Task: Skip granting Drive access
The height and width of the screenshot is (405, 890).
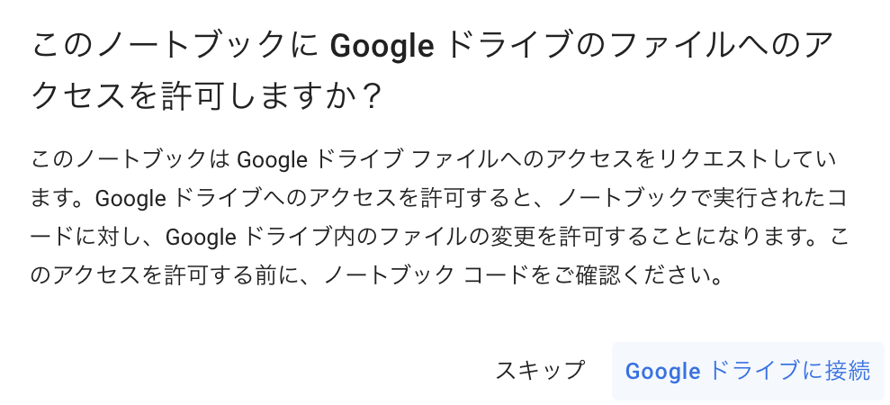Action: point(539,371)
